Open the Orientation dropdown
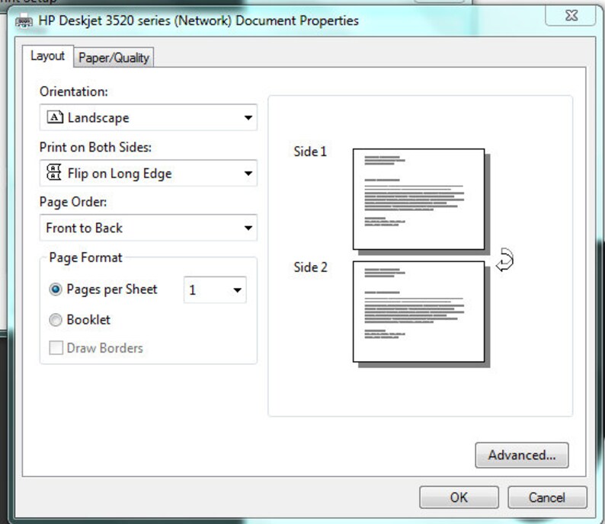 point(148,117)
